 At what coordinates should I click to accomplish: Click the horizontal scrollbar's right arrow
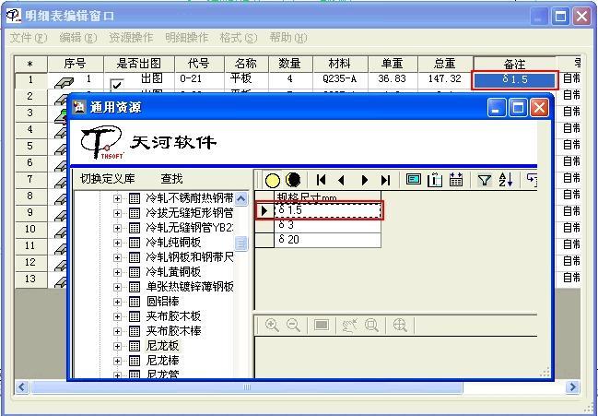573,387
